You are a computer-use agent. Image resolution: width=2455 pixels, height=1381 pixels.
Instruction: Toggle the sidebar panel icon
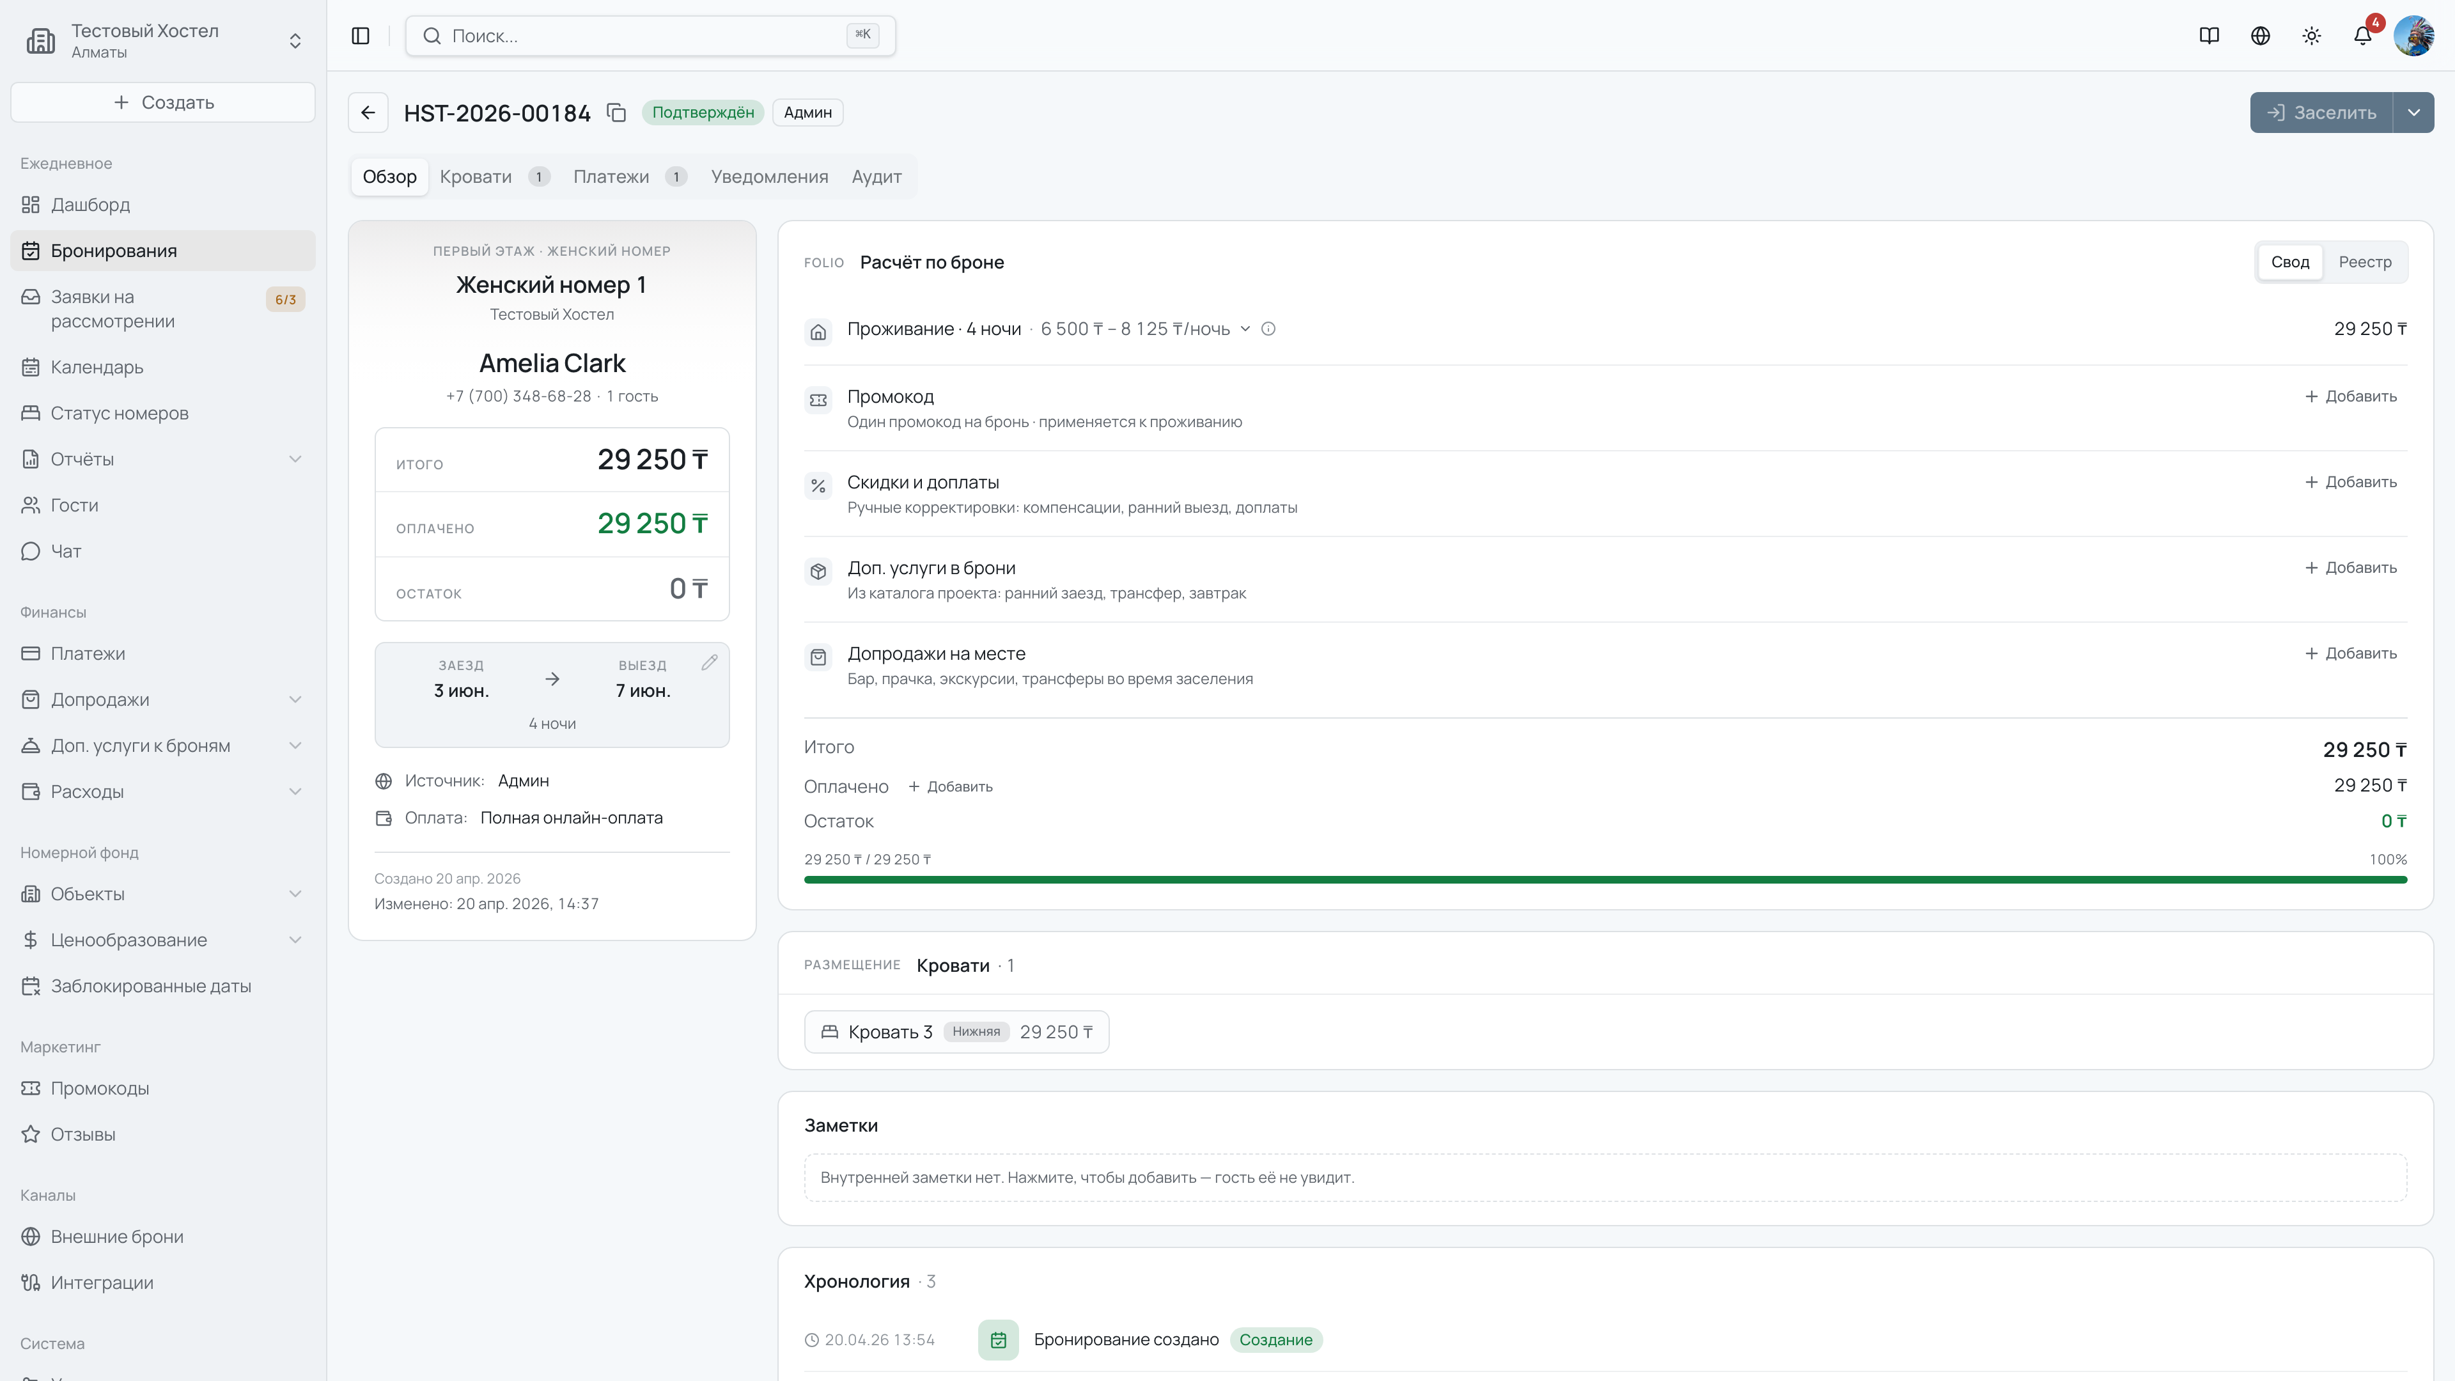[x=360, y=35]
